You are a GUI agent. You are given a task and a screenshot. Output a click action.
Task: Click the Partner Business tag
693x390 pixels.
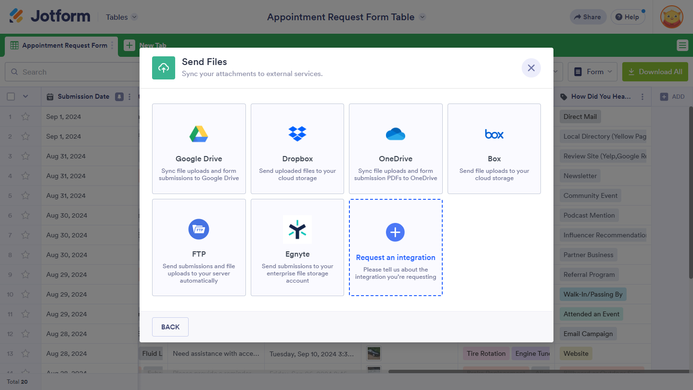click(589, 255)
